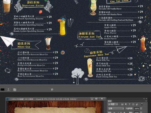Filter layers by adjustment layers icon
Screen dimensions: 151x113
pyautogui.click(x=126, y=104)
